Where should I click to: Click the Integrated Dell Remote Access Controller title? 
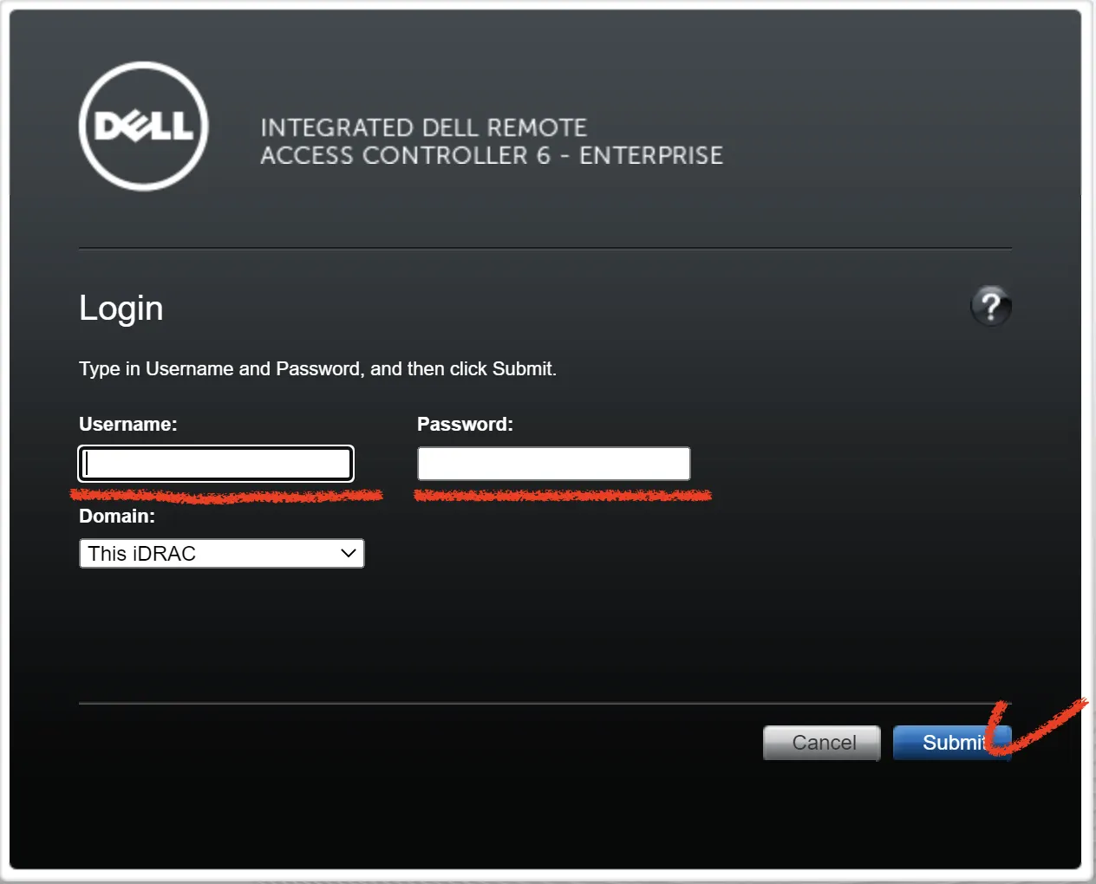[492, 141]
